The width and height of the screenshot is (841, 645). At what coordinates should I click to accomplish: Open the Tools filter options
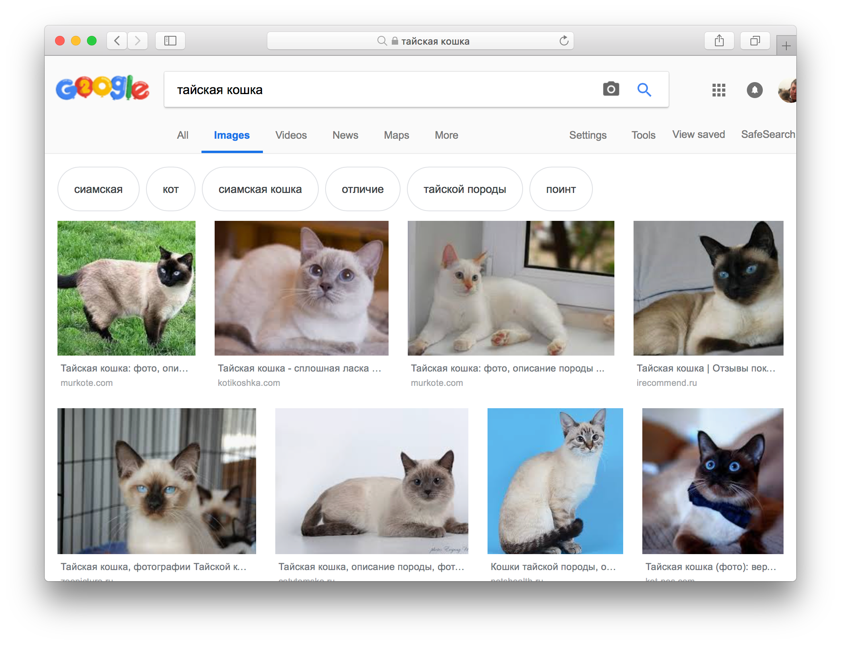(643, 135)
